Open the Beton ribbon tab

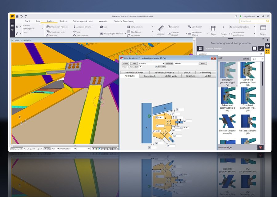tap(38, 21)
